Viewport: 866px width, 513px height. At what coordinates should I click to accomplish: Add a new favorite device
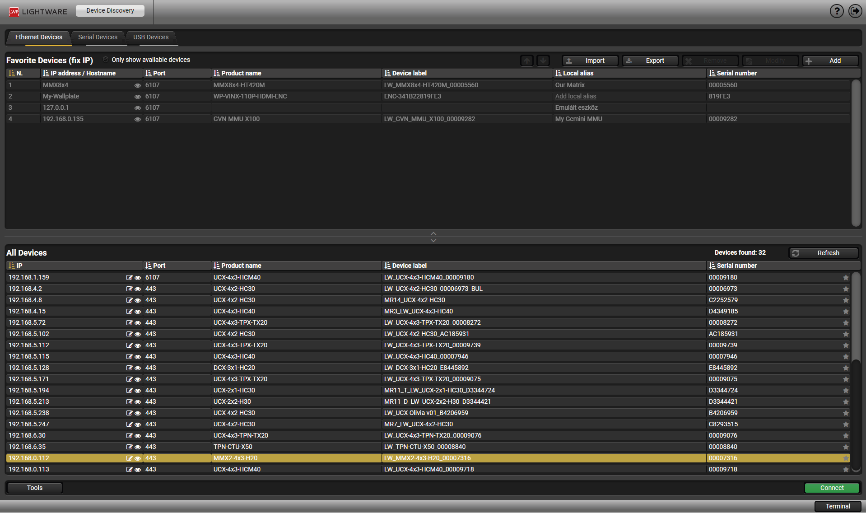830,61
